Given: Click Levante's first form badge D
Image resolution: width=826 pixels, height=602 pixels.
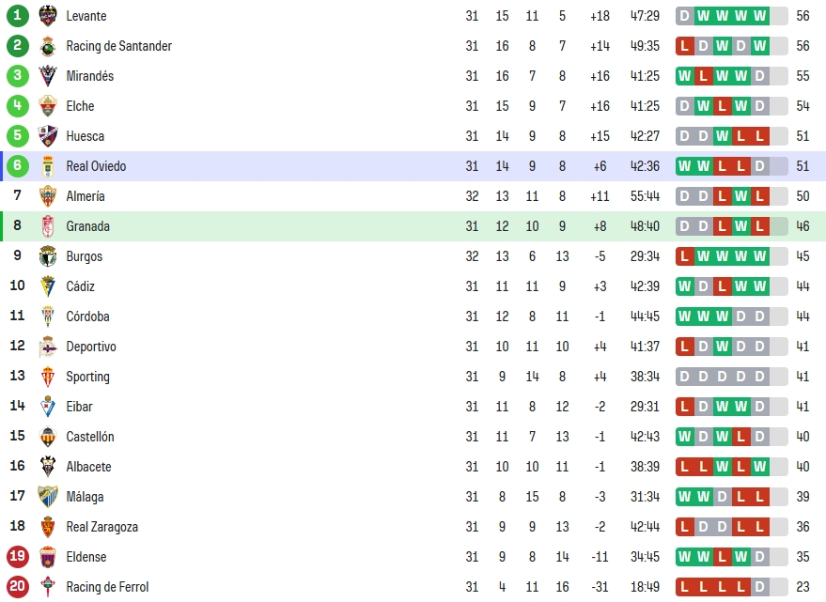Looking at the screenshot, I should point(684,16).
